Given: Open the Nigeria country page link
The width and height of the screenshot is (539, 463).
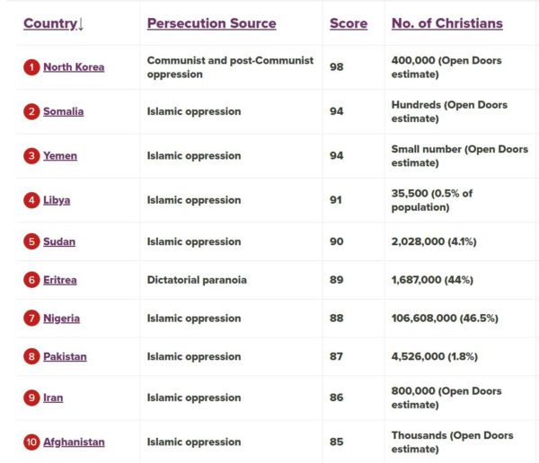Looking at the screenshot, I should (61, 319).
